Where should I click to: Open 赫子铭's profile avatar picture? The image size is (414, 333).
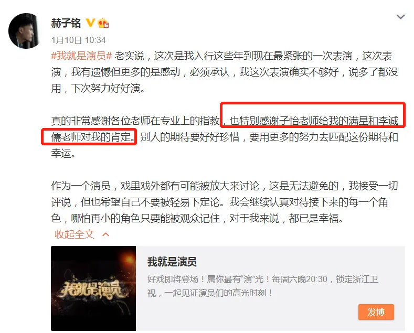coord(24,31)
